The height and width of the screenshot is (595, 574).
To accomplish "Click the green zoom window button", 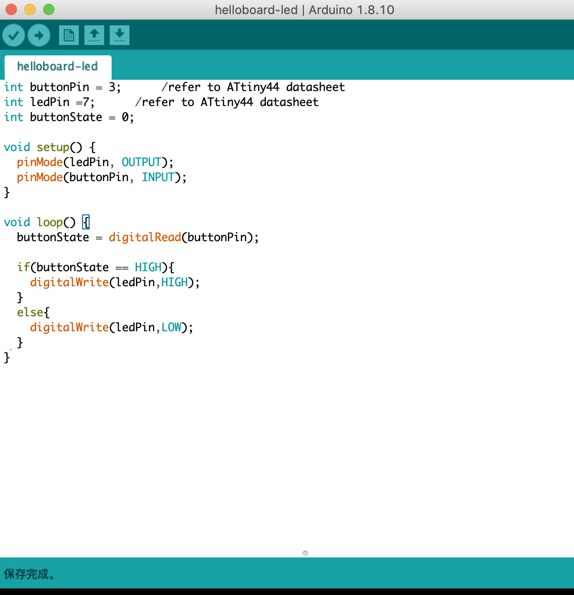I will click(x=49, y=9).
